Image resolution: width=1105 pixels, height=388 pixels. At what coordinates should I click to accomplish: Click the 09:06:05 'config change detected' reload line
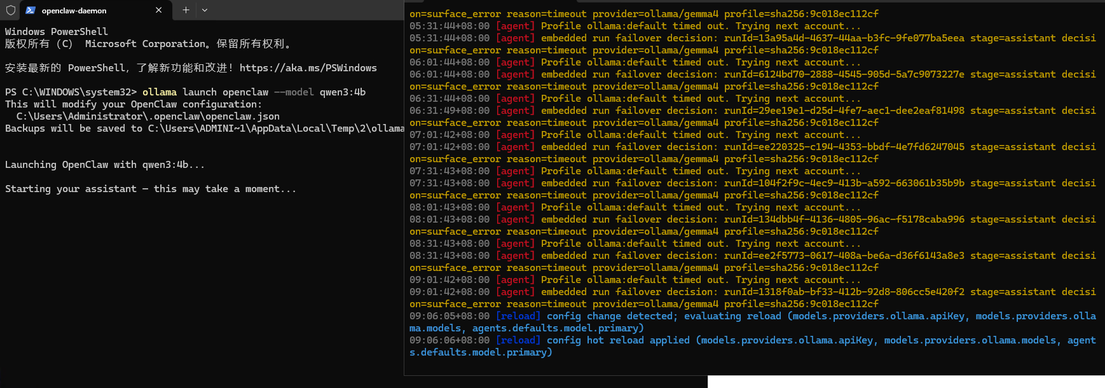(x=753, y=316)
